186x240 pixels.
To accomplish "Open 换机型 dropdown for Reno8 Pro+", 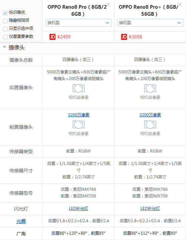I will tap(150, 23).
